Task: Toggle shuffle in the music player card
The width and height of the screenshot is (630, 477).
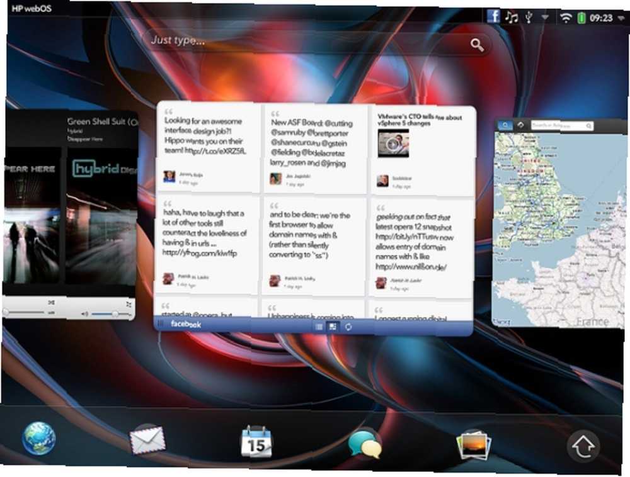Action: pyautogui.click(x=52, y=302)
